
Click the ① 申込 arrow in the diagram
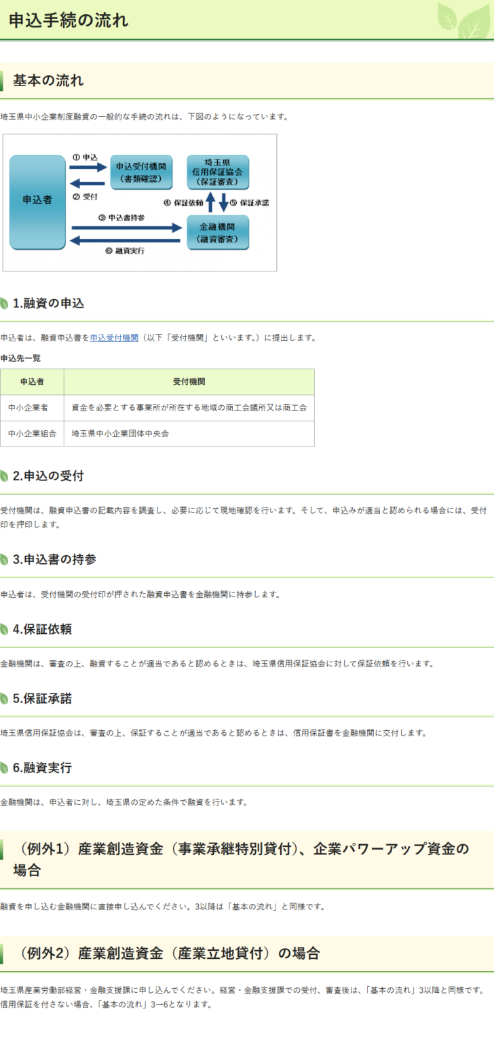coord(88,166)
